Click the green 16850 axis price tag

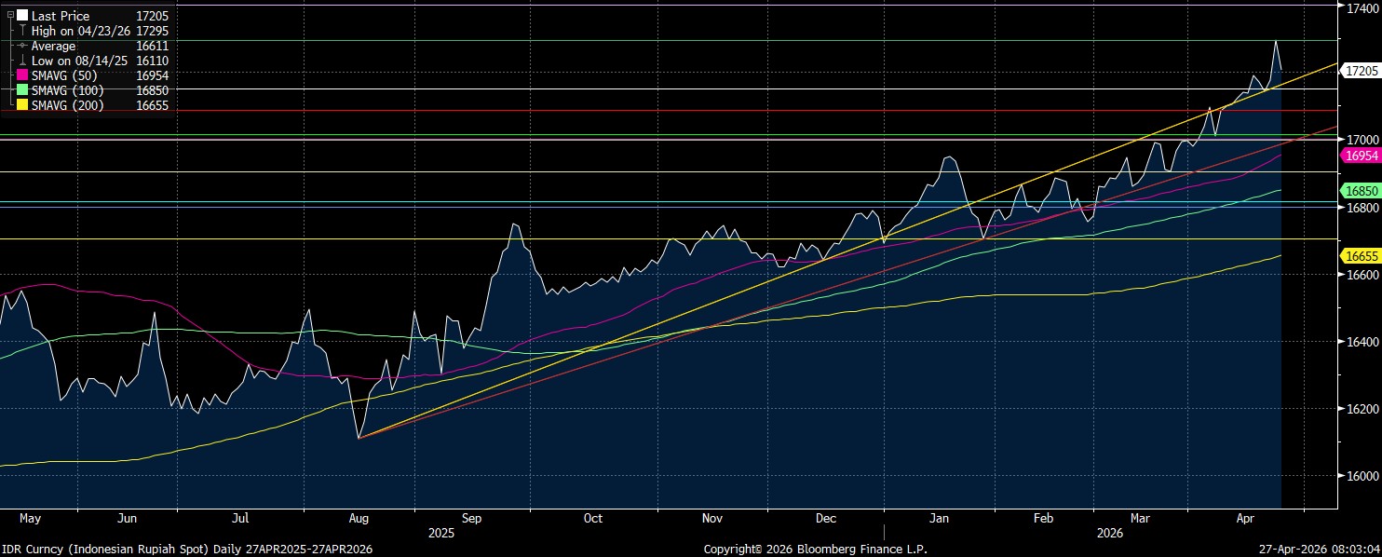click(x=1361, y=190)
